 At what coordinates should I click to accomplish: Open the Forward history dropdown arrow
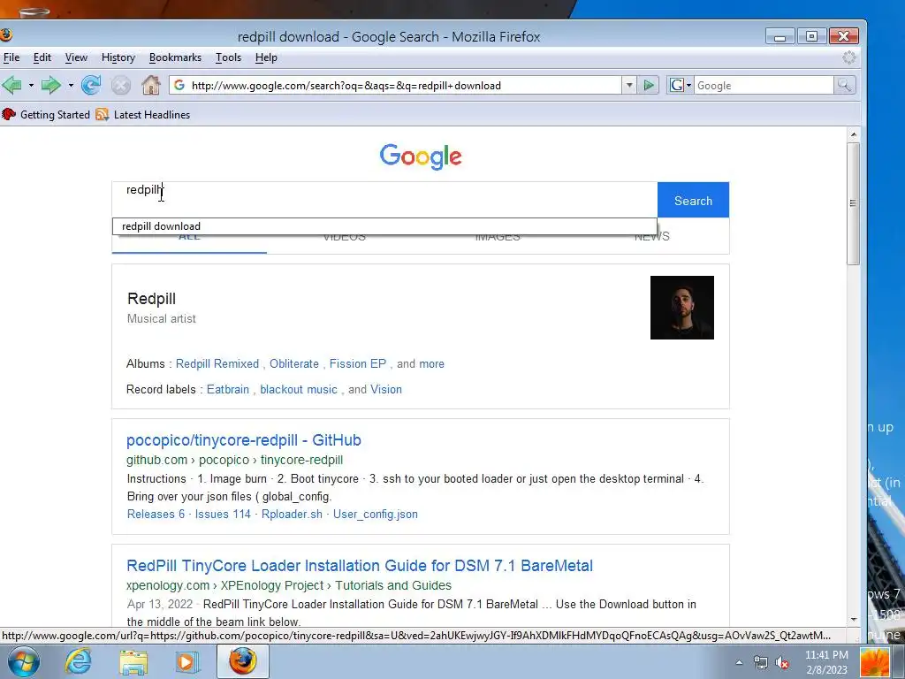[71, 86]
